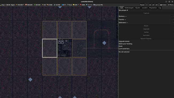
Task: Pause the game
Action: tap(142, 5)
